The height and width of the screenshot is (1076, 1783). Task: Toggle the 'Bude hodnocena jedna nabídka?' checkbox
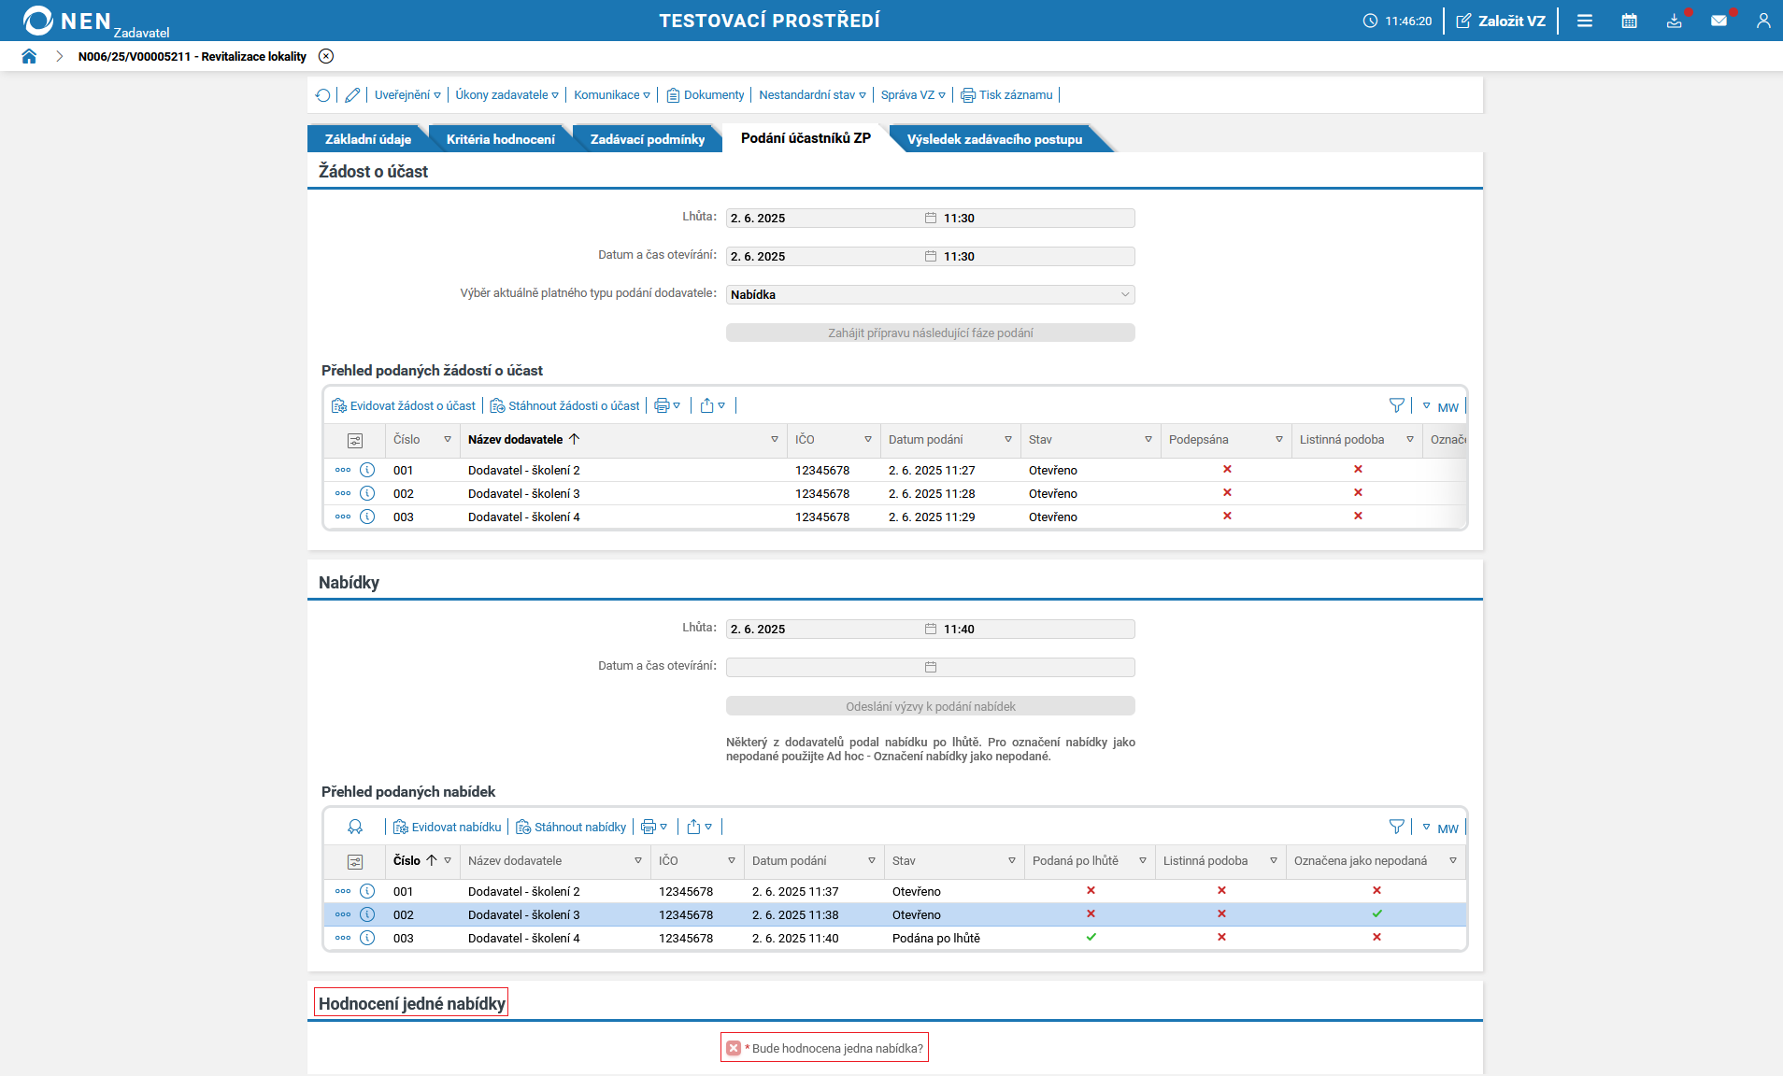[734, 1048]
